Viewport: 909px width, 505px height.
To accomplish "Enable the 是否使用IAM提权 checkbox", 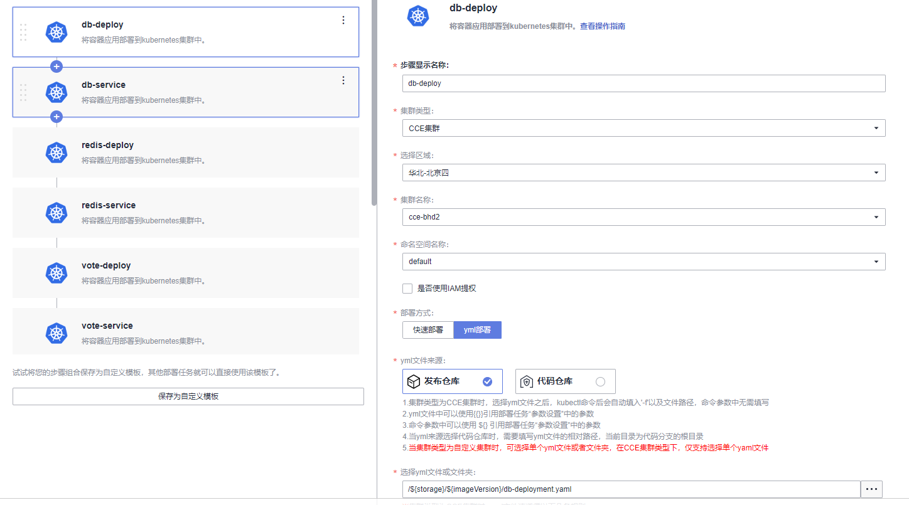I will click(x=407, y=289).
